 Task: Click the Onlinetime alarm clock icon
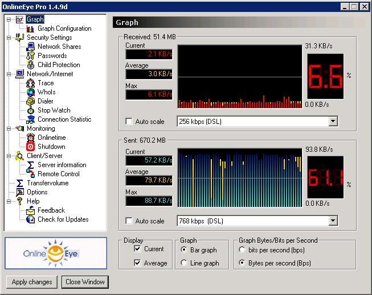click(30, 138)
